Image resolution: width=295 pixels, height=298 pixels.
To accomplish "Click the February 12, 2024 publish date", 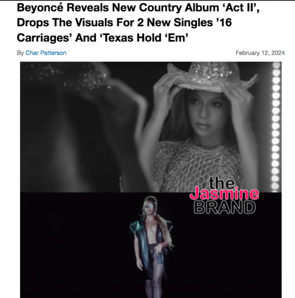I will pyautogui.click(x=260, y=53).
